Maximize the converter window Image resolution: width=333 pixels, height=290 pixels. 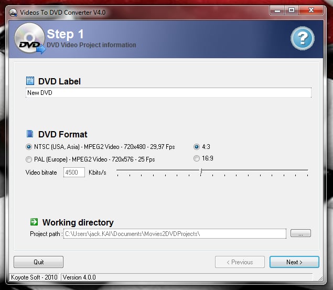coord(292,10)
